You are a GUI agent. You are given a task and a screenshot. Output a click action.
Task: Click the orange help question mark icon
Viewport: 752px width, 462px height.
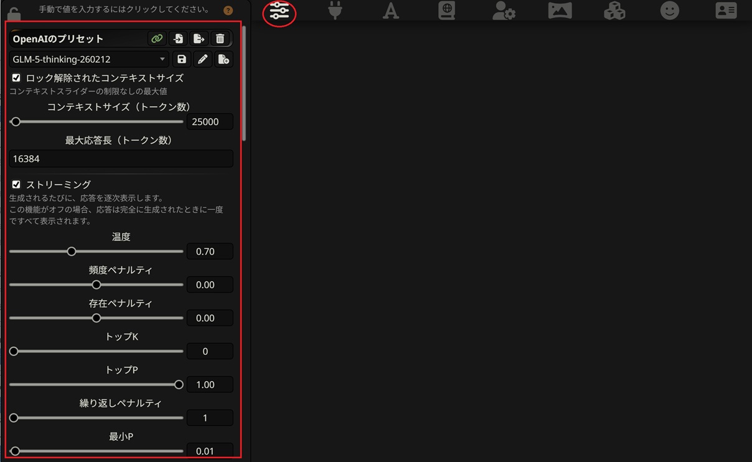coord(228,11)
